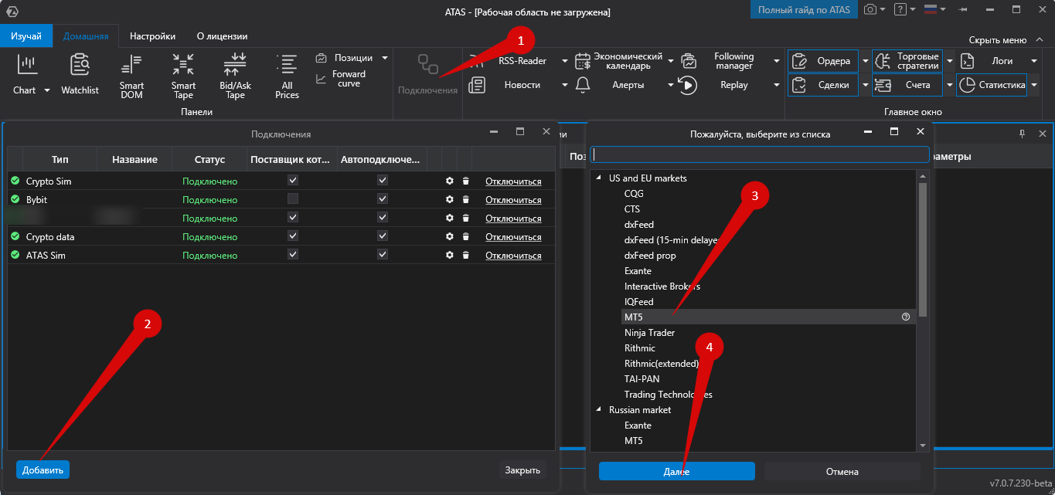Toggle quote provider for Crypto data

point(293,236)
